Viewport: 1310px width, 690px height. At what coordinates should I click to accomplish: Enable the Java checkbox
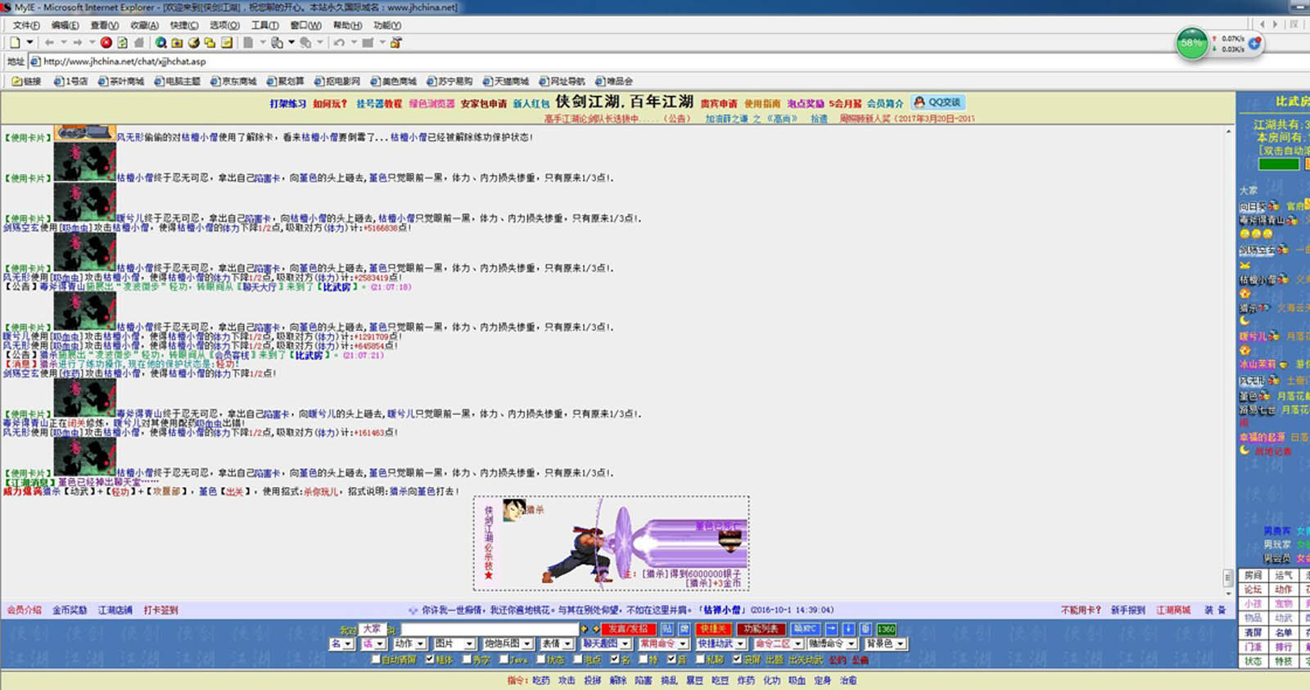tap(504, 659)
